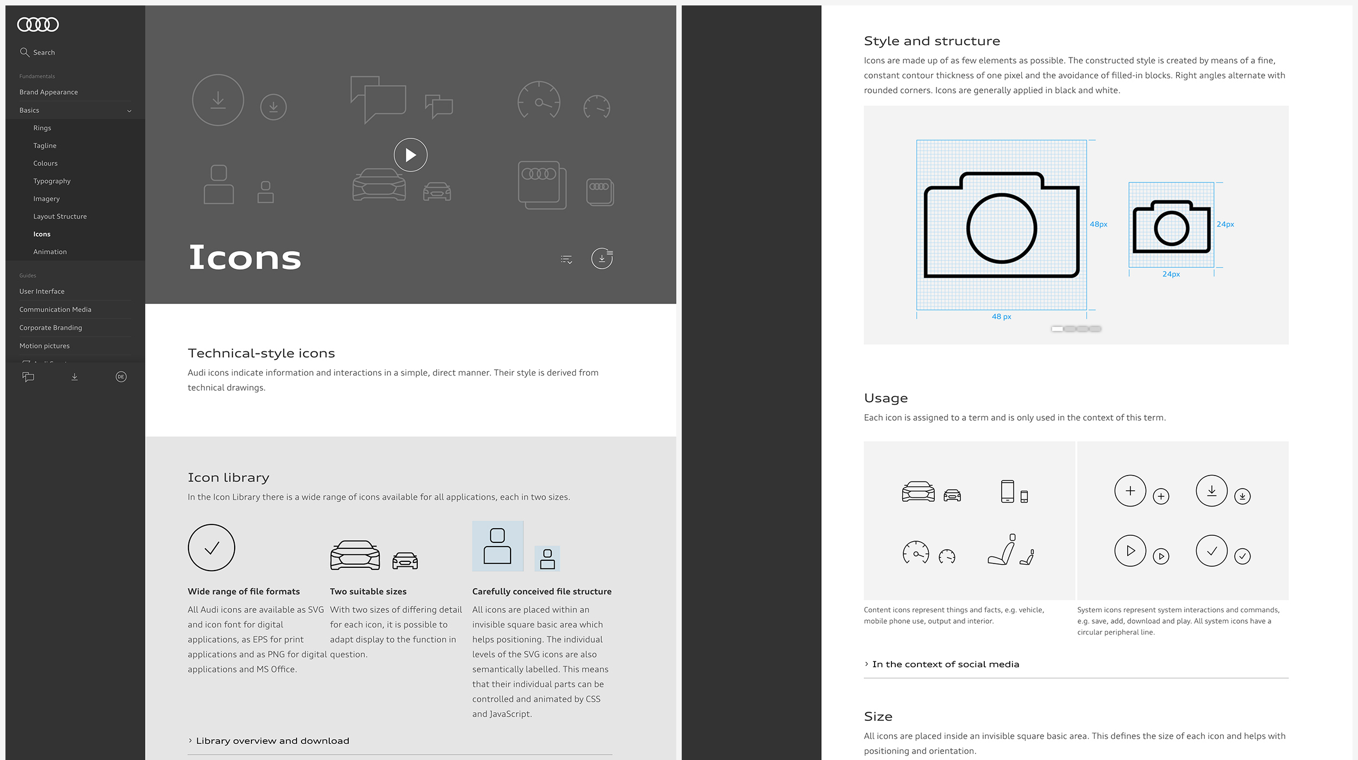Select first camera carousel indicator

1057,329
